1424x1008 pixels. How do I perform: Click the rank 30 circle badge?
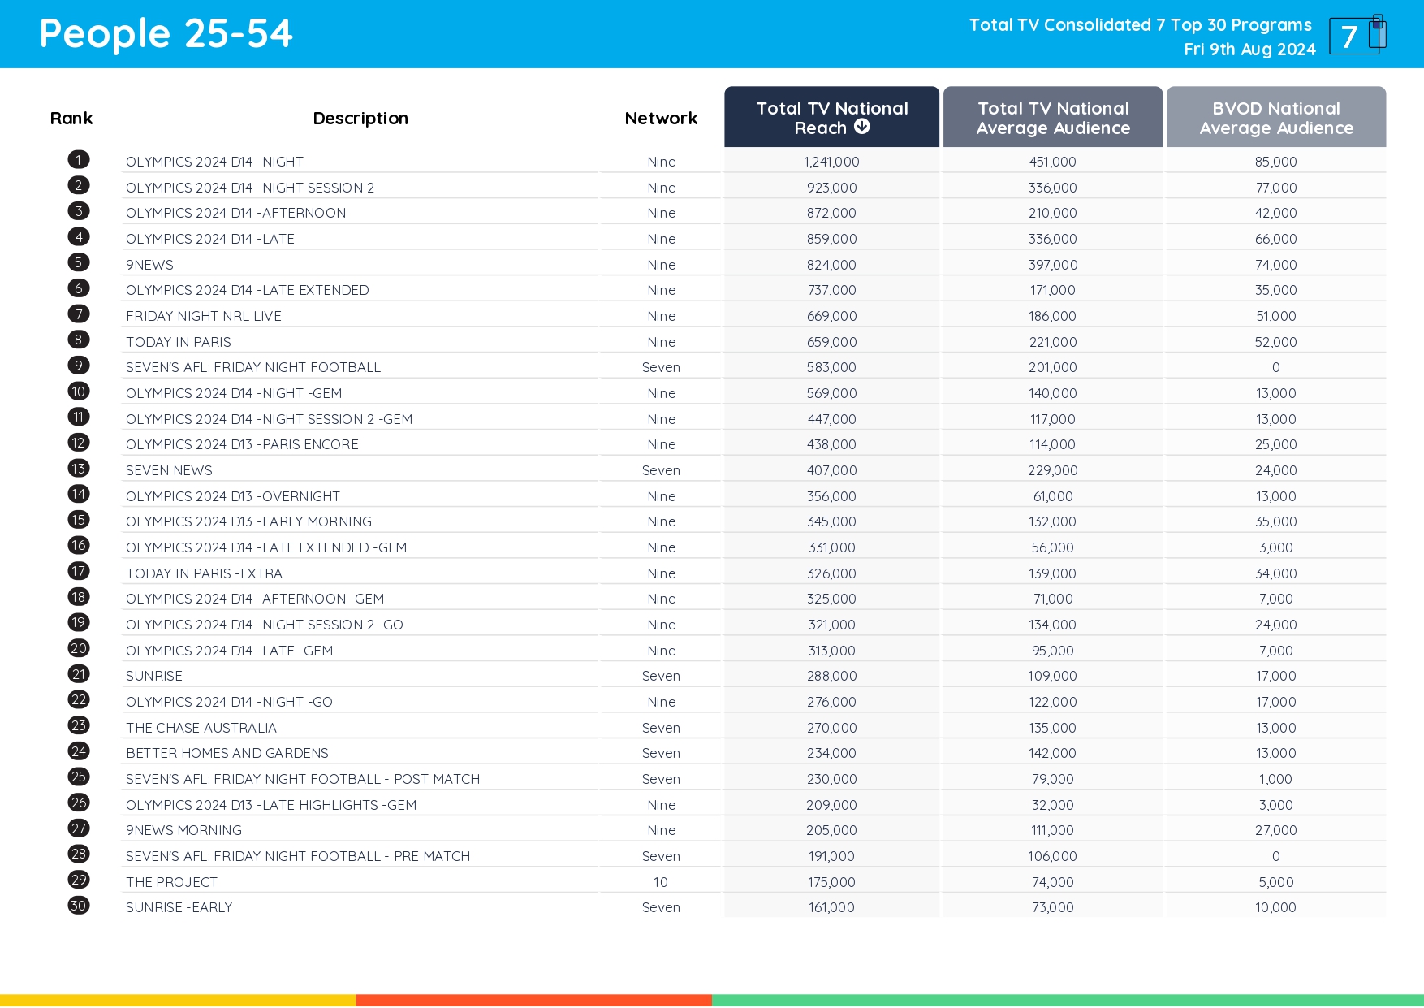(78, 907)
